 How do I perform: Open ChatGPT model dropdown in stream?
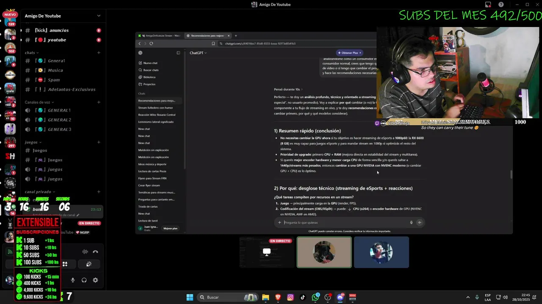tap(198, 53)
